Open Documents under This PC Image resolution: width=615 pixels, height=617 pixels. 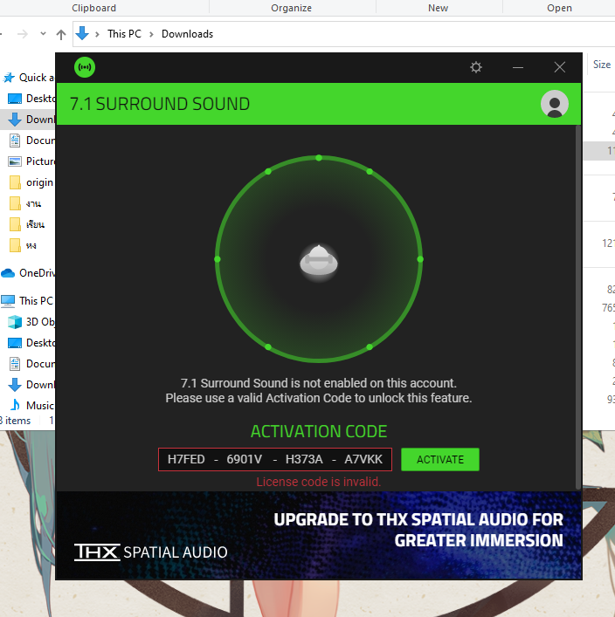click(31, 364)
